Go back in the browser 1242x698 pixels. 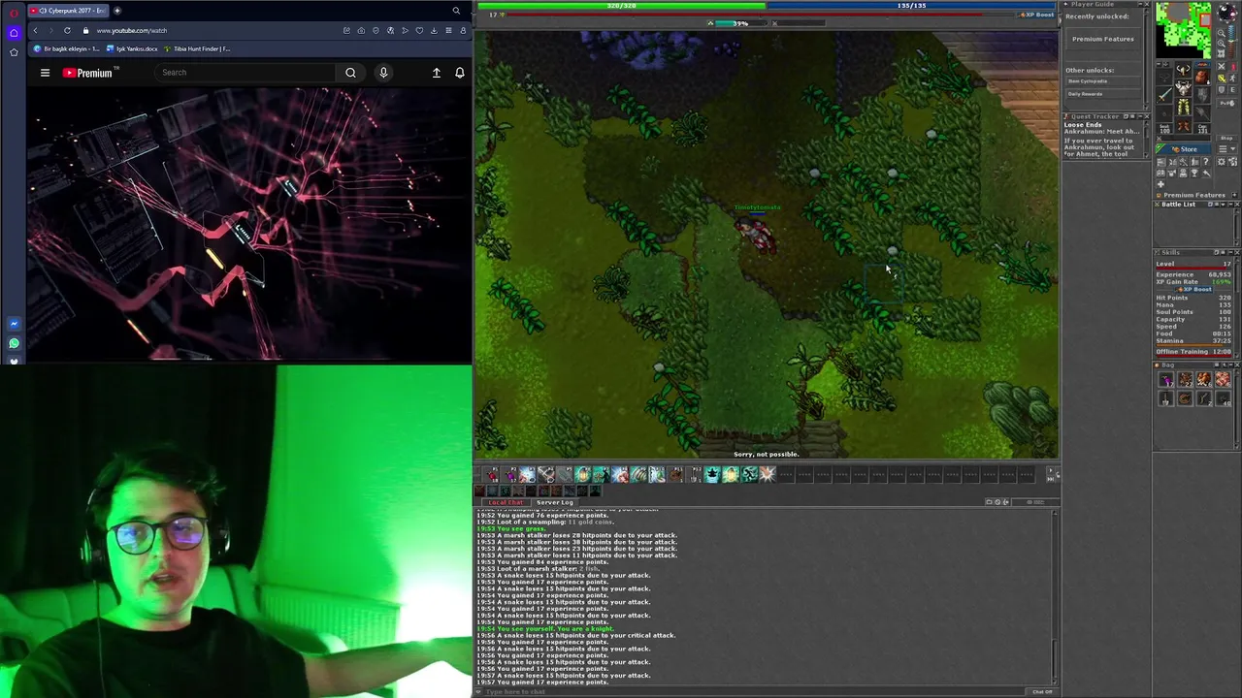coord(35,30)
